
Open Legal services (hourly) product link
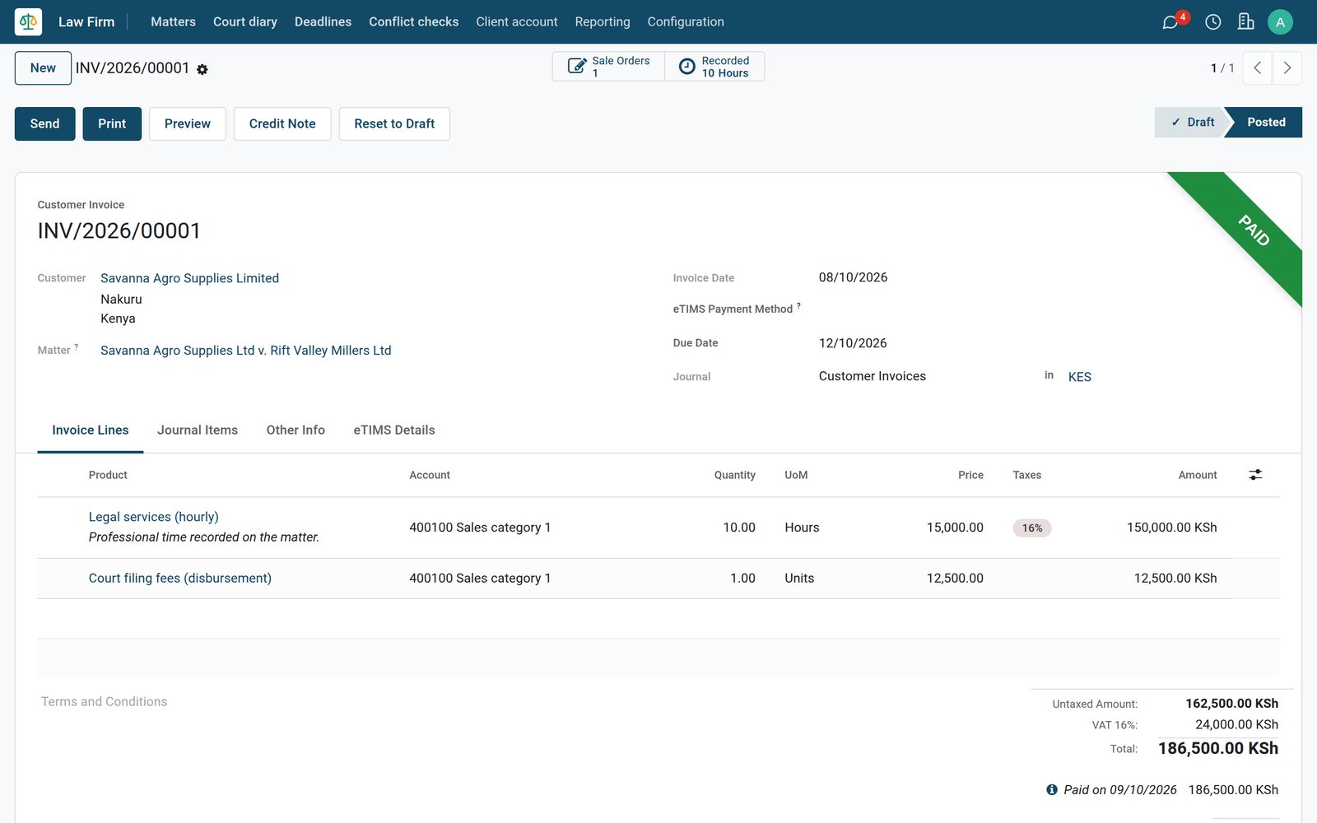point(153,517)
